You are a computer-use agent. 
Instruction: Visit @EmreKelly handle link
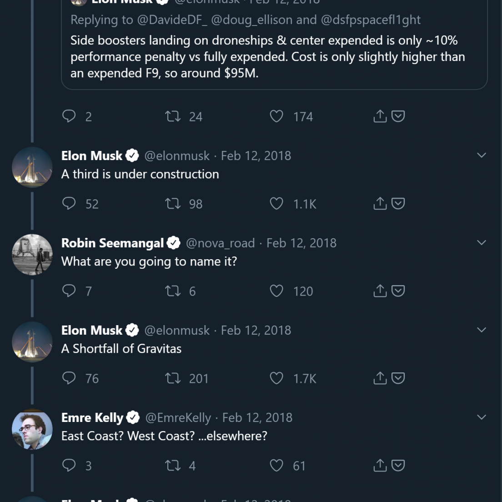(x=178, y=417)
